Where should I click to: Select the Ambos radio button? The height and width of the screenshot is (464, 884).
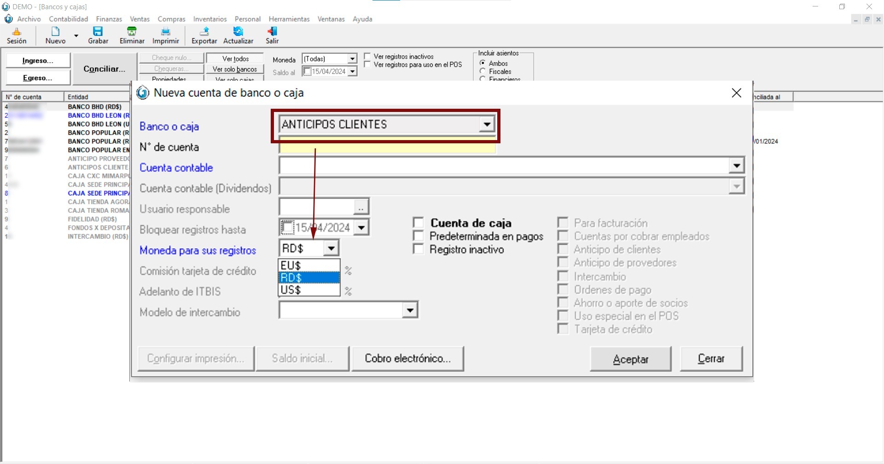483,63
